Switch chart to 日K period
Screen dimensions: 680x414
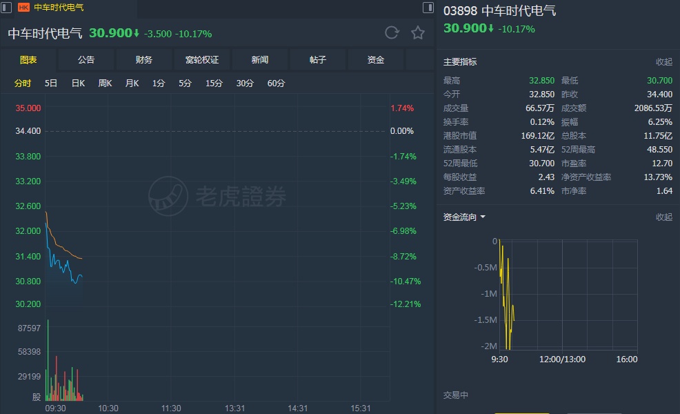pos(78,83)
